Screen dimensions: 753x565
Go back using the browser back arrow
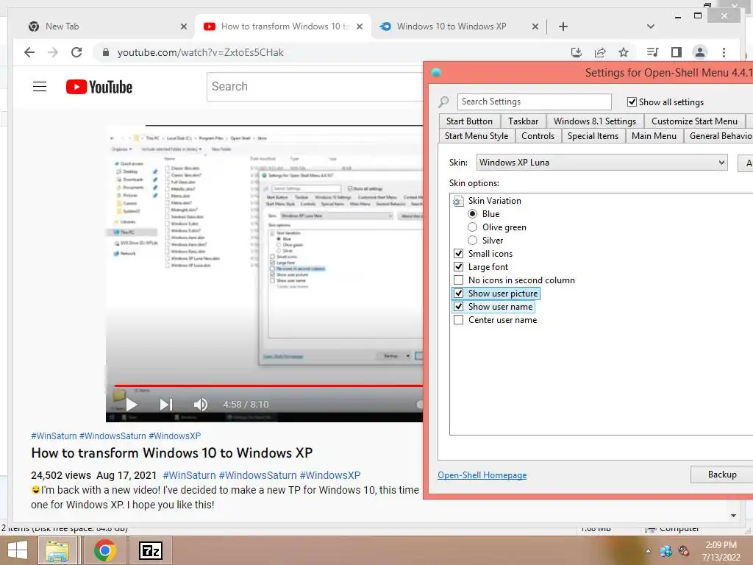(29, 52)
